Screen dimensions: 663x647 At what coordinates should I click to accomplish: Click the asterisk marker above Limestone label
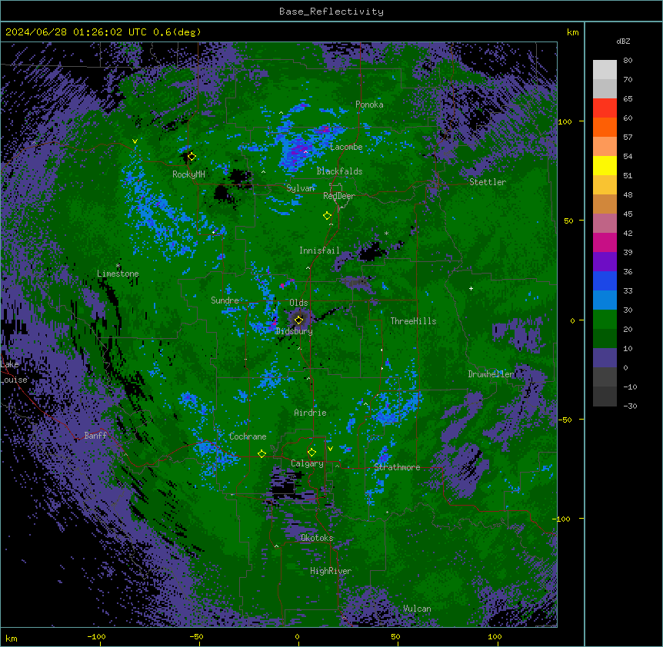pyautogui.click(x=118, y=266)
